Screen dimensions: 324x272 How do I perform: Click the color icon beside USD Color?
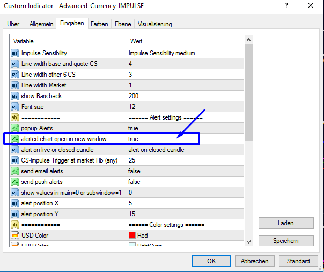pos(15,236)
